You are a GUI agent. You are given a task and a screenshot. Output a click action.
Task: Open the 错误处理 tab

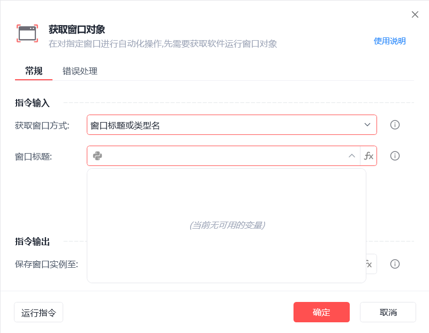click(x=80, y=71)
